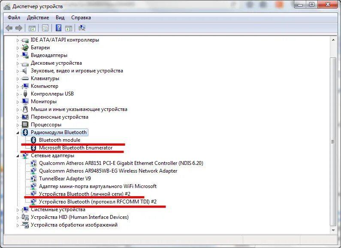
Task: Select Устройства обработки изображений label
Action: coord(74,225)
